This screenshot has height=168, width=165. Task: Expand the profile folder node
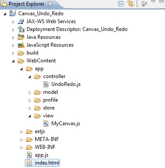pos(30,100)
